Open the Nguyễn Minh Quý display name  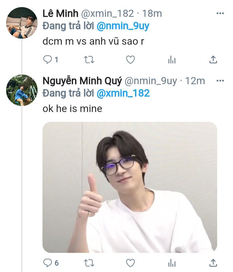(x=82, y=81)
